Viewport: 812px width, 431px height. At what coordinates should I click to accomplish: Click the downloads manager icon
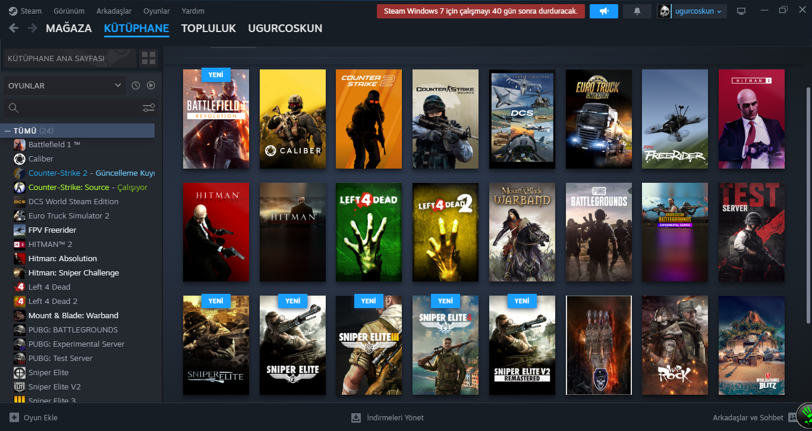coord(356,417)
